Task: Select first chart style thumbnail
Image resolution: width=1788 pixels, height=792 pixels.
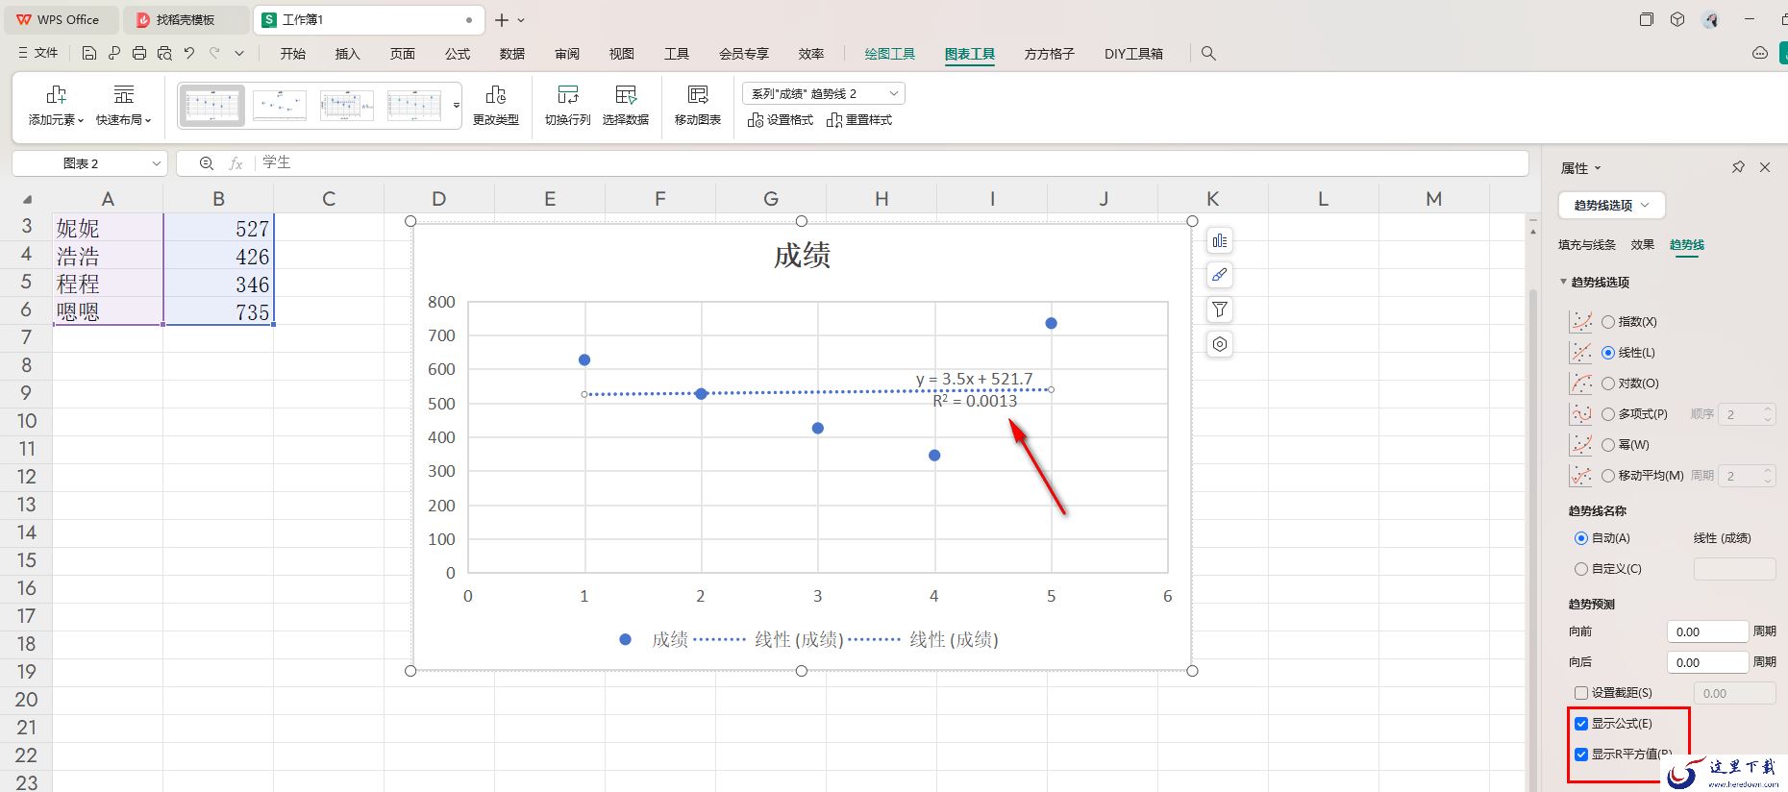Action: tap(212, 106)
